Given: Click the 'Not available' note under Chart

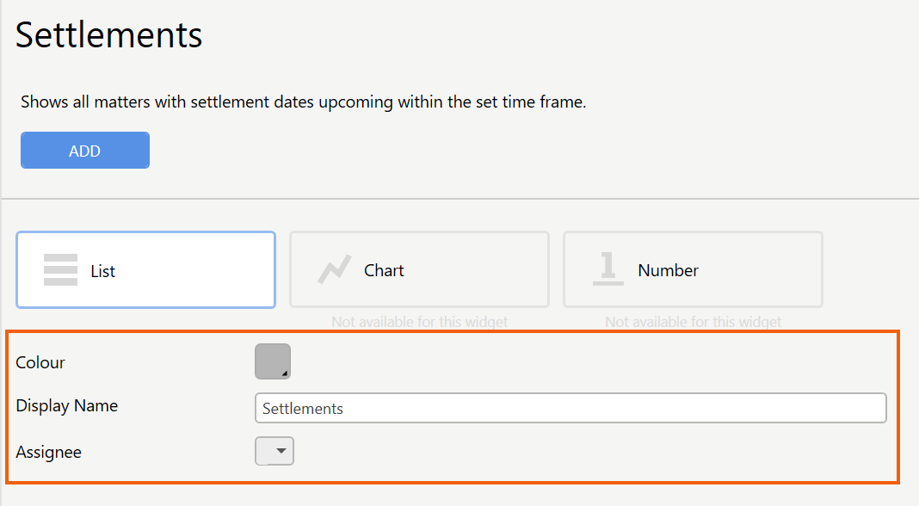Looking at the screenshot, I should pos(420,322).
